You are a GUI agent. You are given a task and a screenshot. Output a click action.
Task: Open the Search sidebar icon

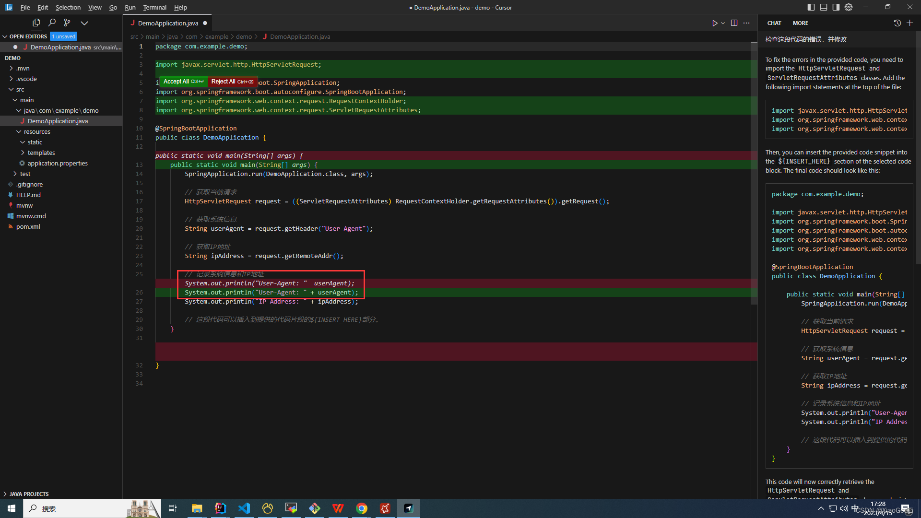52,23
